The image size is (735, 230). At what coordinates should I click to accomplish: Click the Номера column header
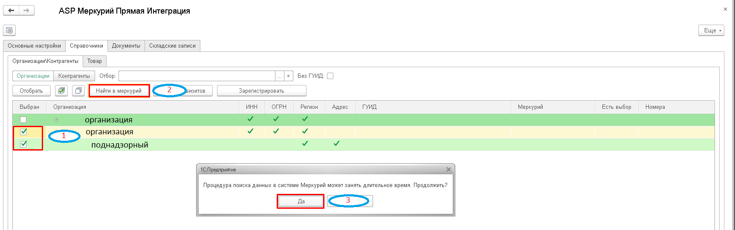tap(676, 107)
